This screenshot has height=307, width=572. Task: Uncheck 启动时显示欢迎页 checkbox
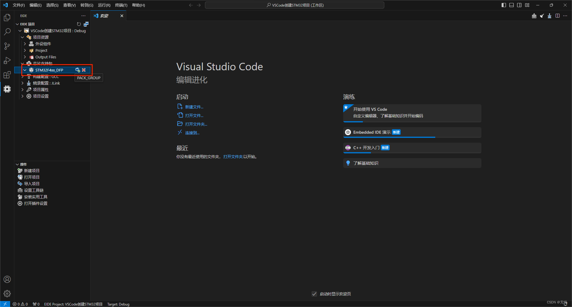pos(314,294)
